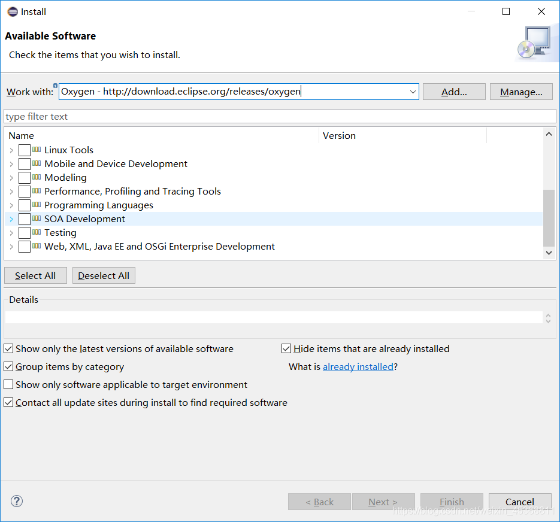Click the Select All button

tap(35, 275)
